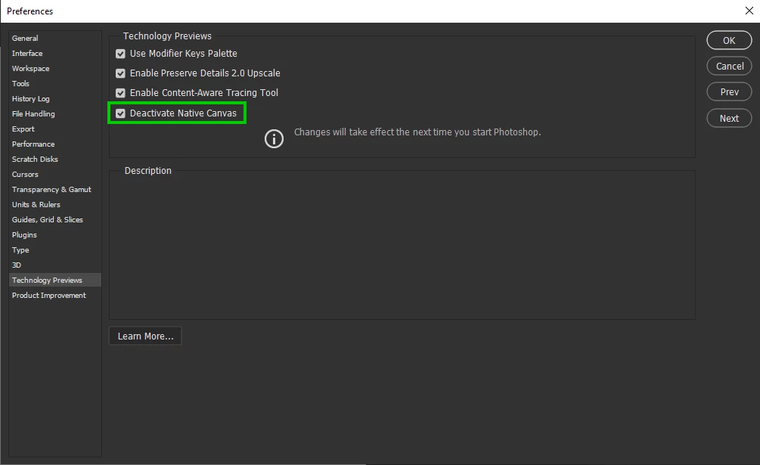Switch to Workspace preferences
The width and height of the screenshot is (760, 465).
coord(54,68)
